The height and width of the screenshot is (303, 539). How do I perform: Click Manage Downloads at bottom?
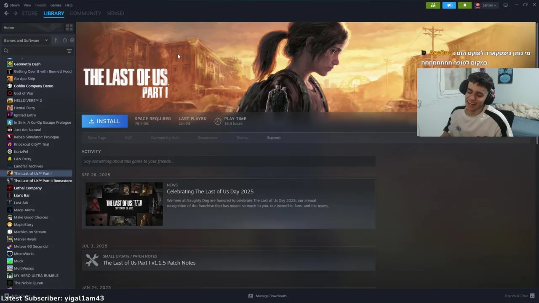tap(267, 296)
